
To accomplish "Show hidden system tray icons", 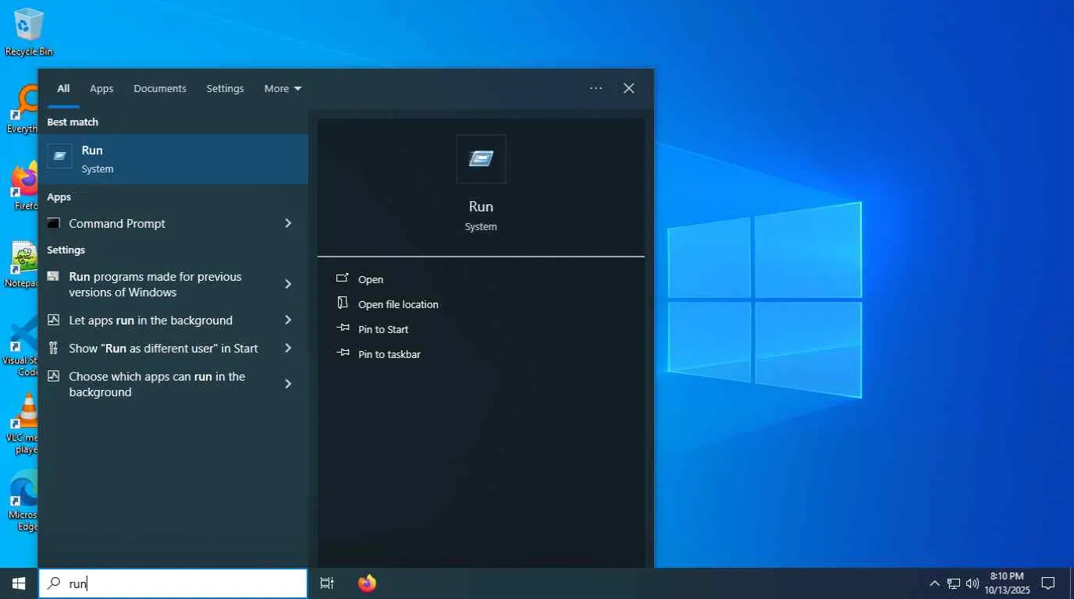I will pos(934,583).
